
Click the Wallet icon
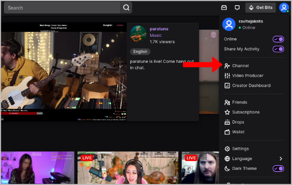[227, 132]
